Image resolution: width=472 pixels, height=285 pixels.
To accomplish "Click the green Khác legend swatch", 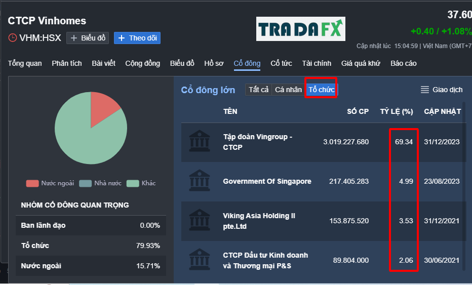I will tap(133, 183).
